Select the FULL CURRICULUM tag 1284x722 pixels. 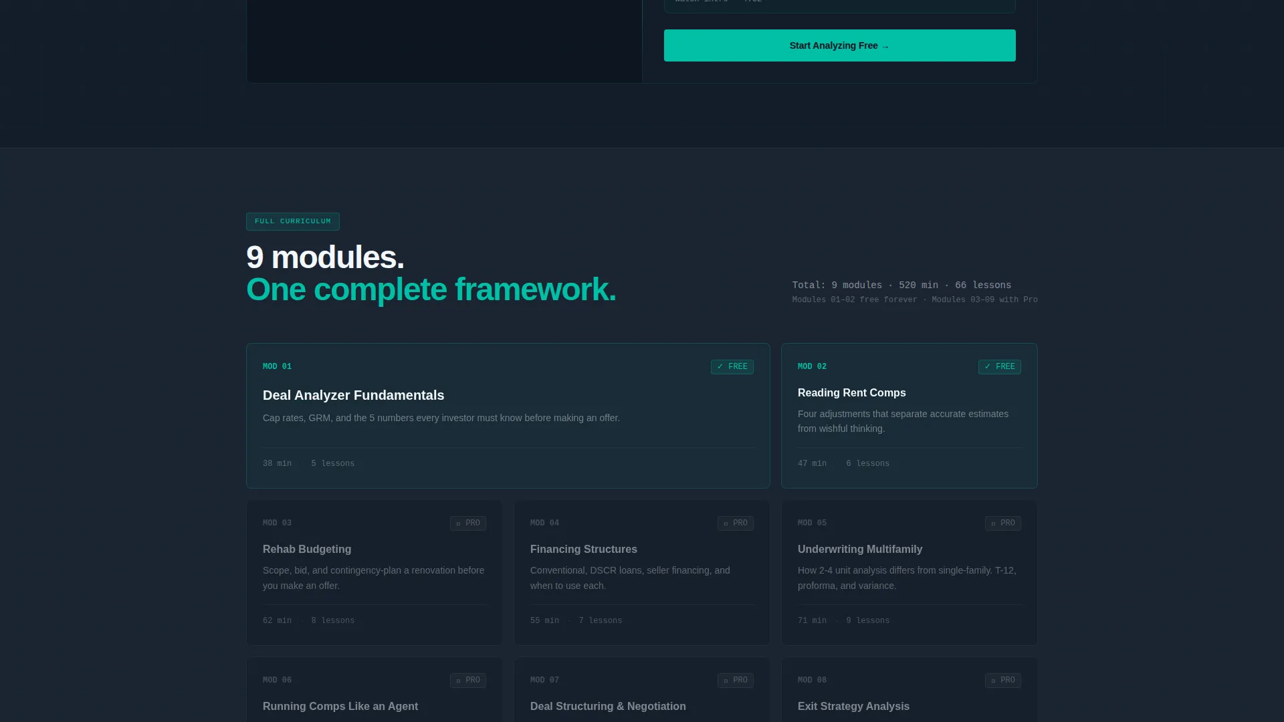(293, 221)
